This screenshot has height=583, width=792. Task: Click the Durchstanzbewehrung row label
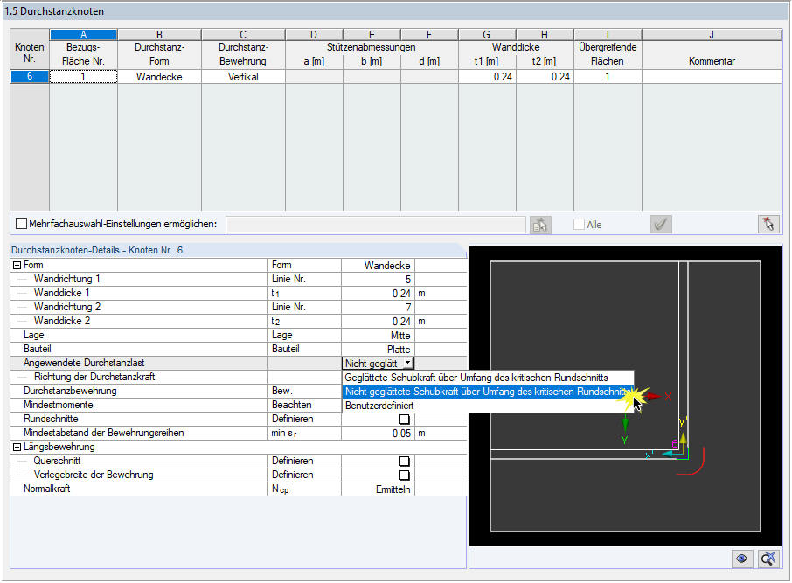click(x=70, y=391)
